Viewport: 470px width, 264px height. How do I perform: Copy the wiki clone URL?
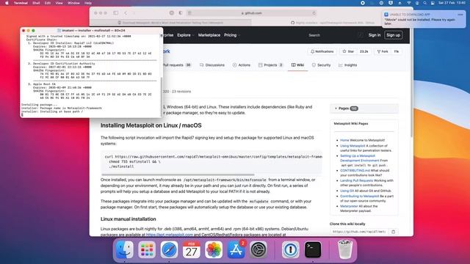coord(394,232)
